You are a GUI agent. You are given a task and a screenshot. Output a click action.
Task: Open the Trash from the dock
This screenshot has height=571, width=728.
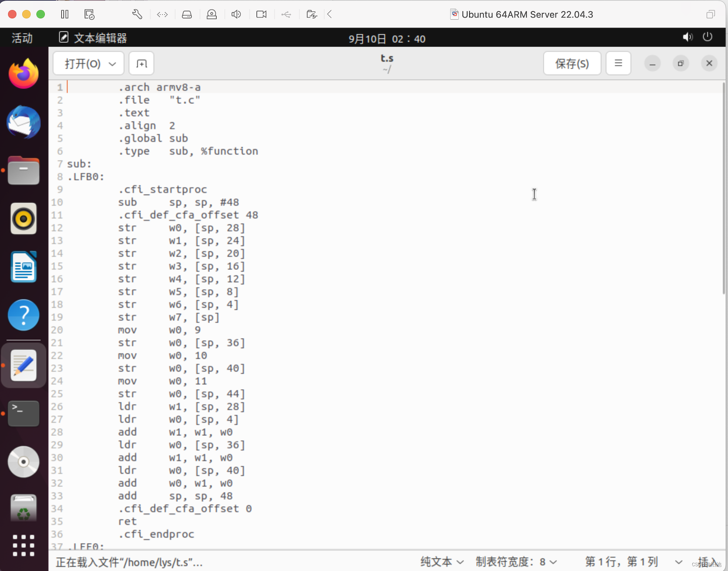tap(23, 508)
